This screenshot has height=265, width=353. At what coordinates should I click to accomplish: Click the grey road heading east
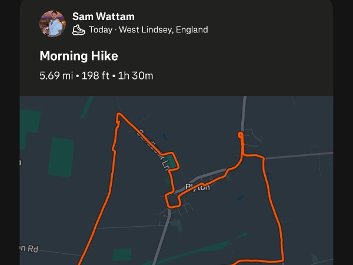300,155
